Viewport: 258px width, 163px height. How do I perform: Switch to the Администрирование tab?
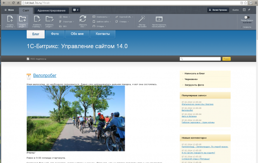51,11
